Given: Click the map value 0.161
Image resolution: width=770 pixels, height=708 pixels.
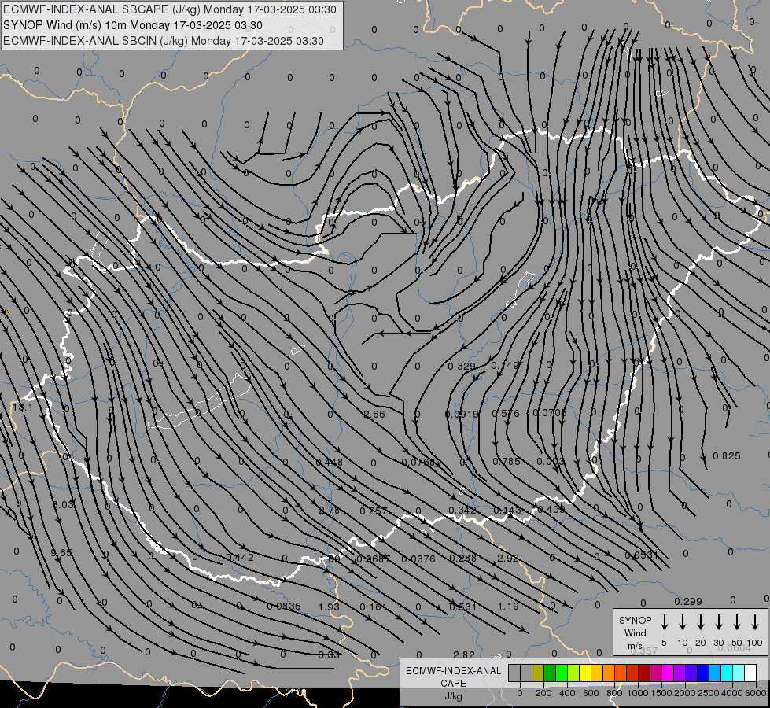Looking at the screenshot, I should tap(374, 607).
